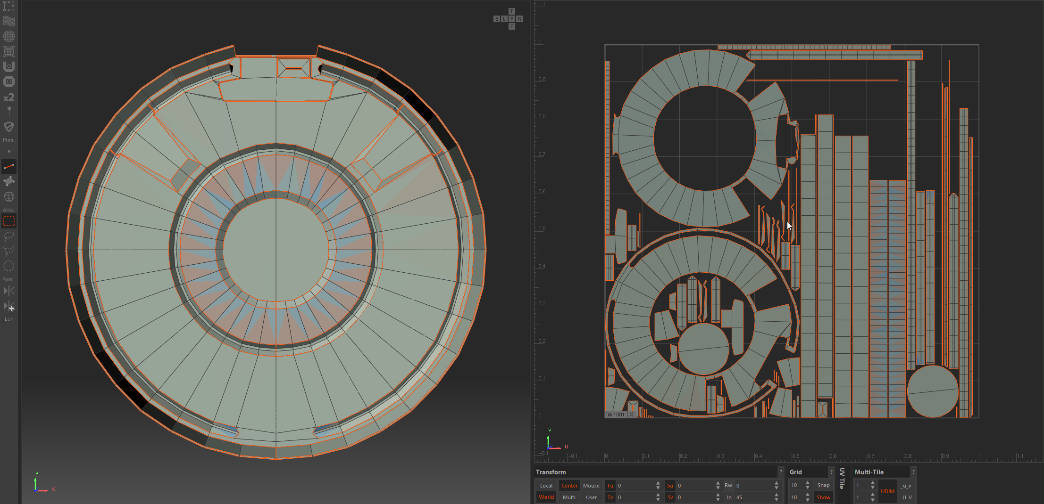Click the pinched grid distort tool icon

pyautogui.click(x=9, y=51)
